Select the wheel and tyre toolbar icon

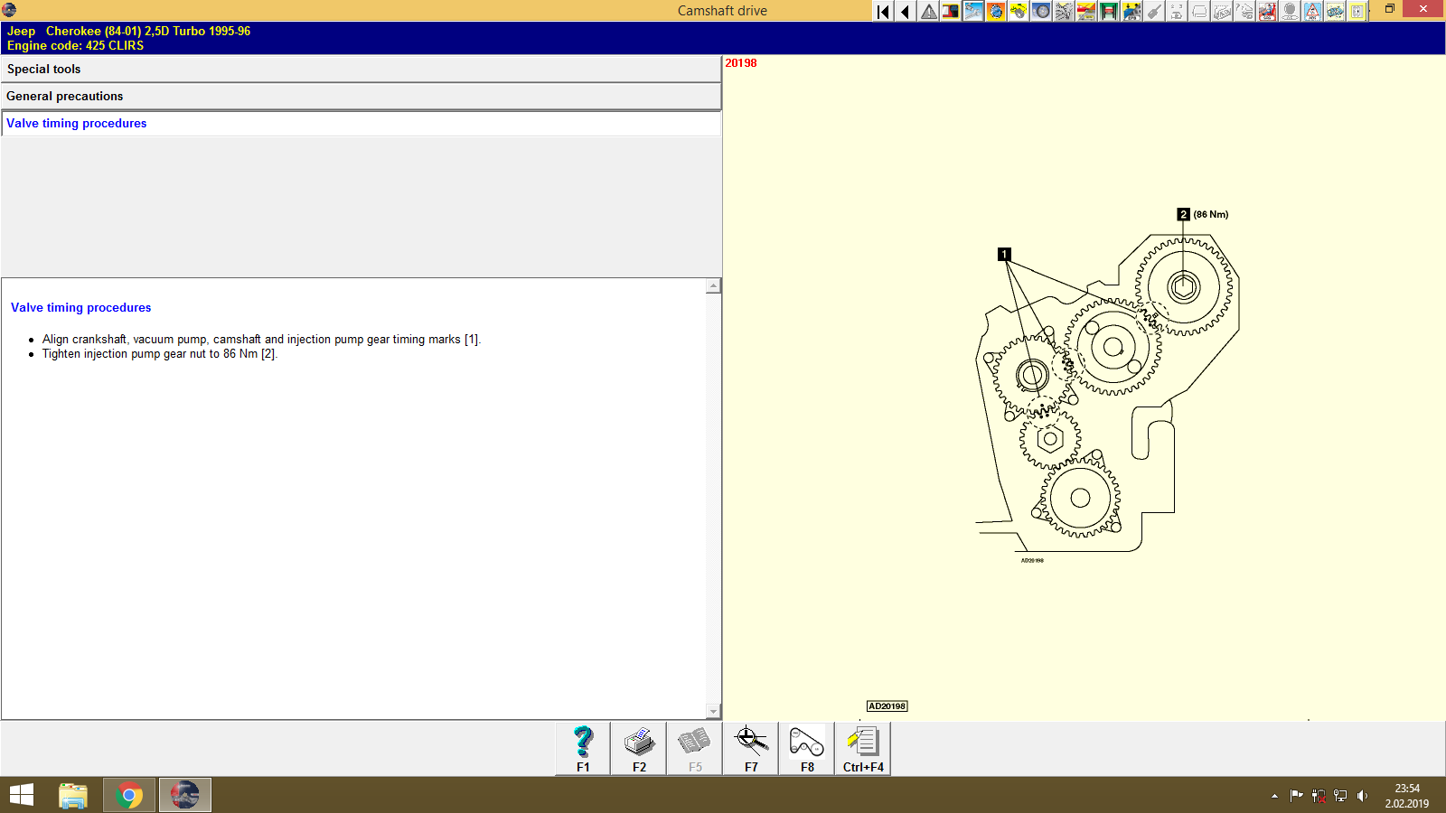[x=1040, y=11]
